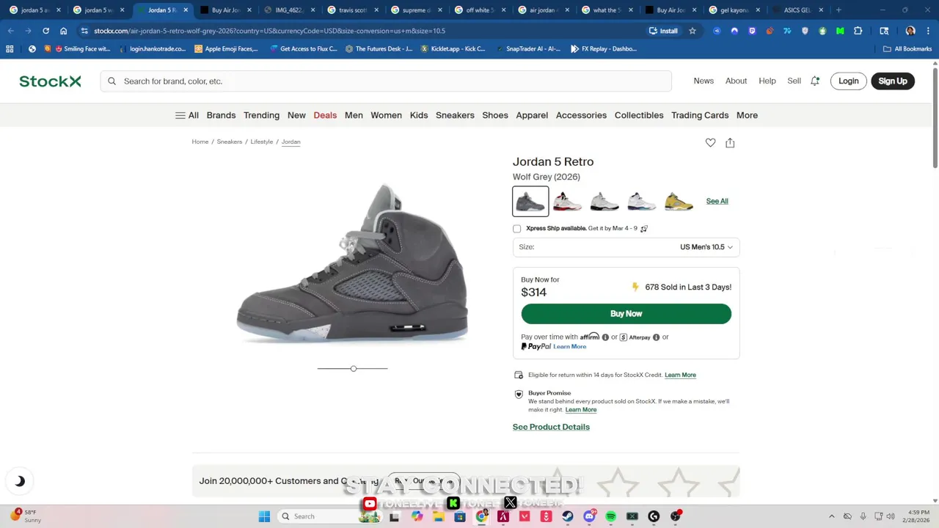
Task: Open the Twitch extension icon
Action: [x=752, y=31]
